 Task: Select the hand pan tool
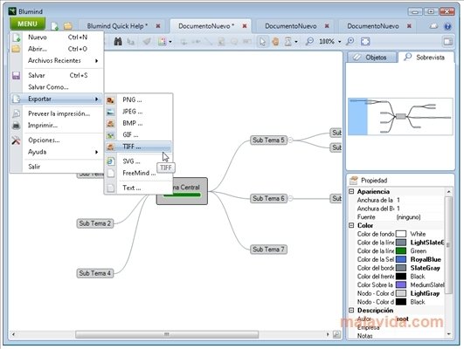(275, 41)
